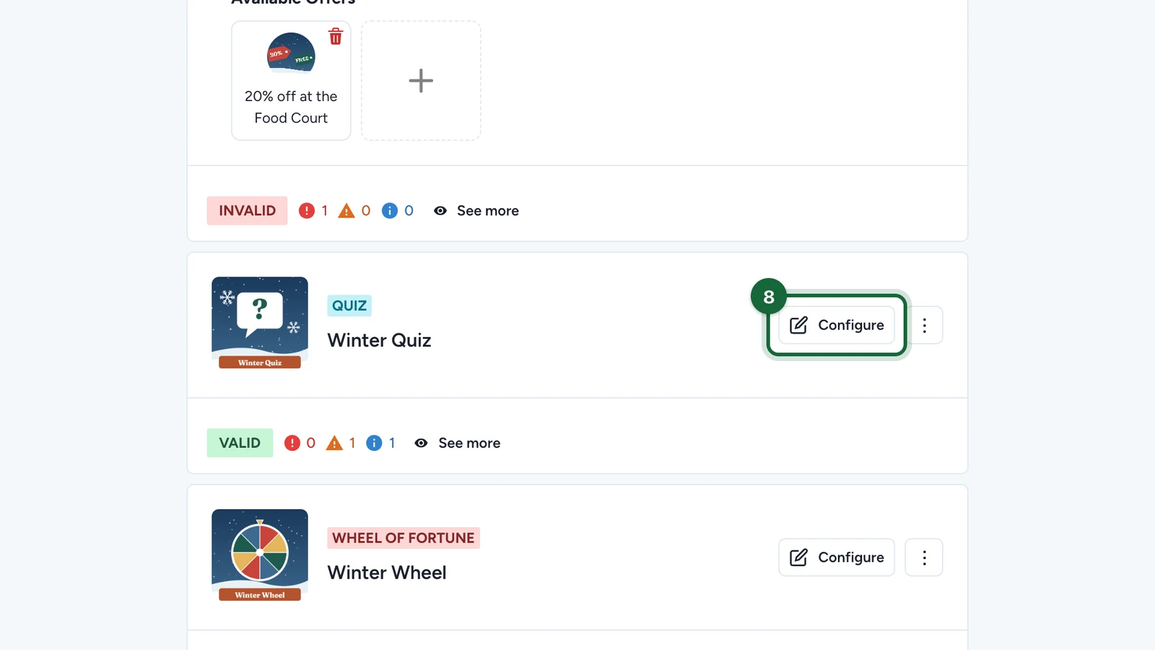Viewport: 1155px width, 650px height.
Task: Click the Winter Wheel title text
Action: click(387, 573)
